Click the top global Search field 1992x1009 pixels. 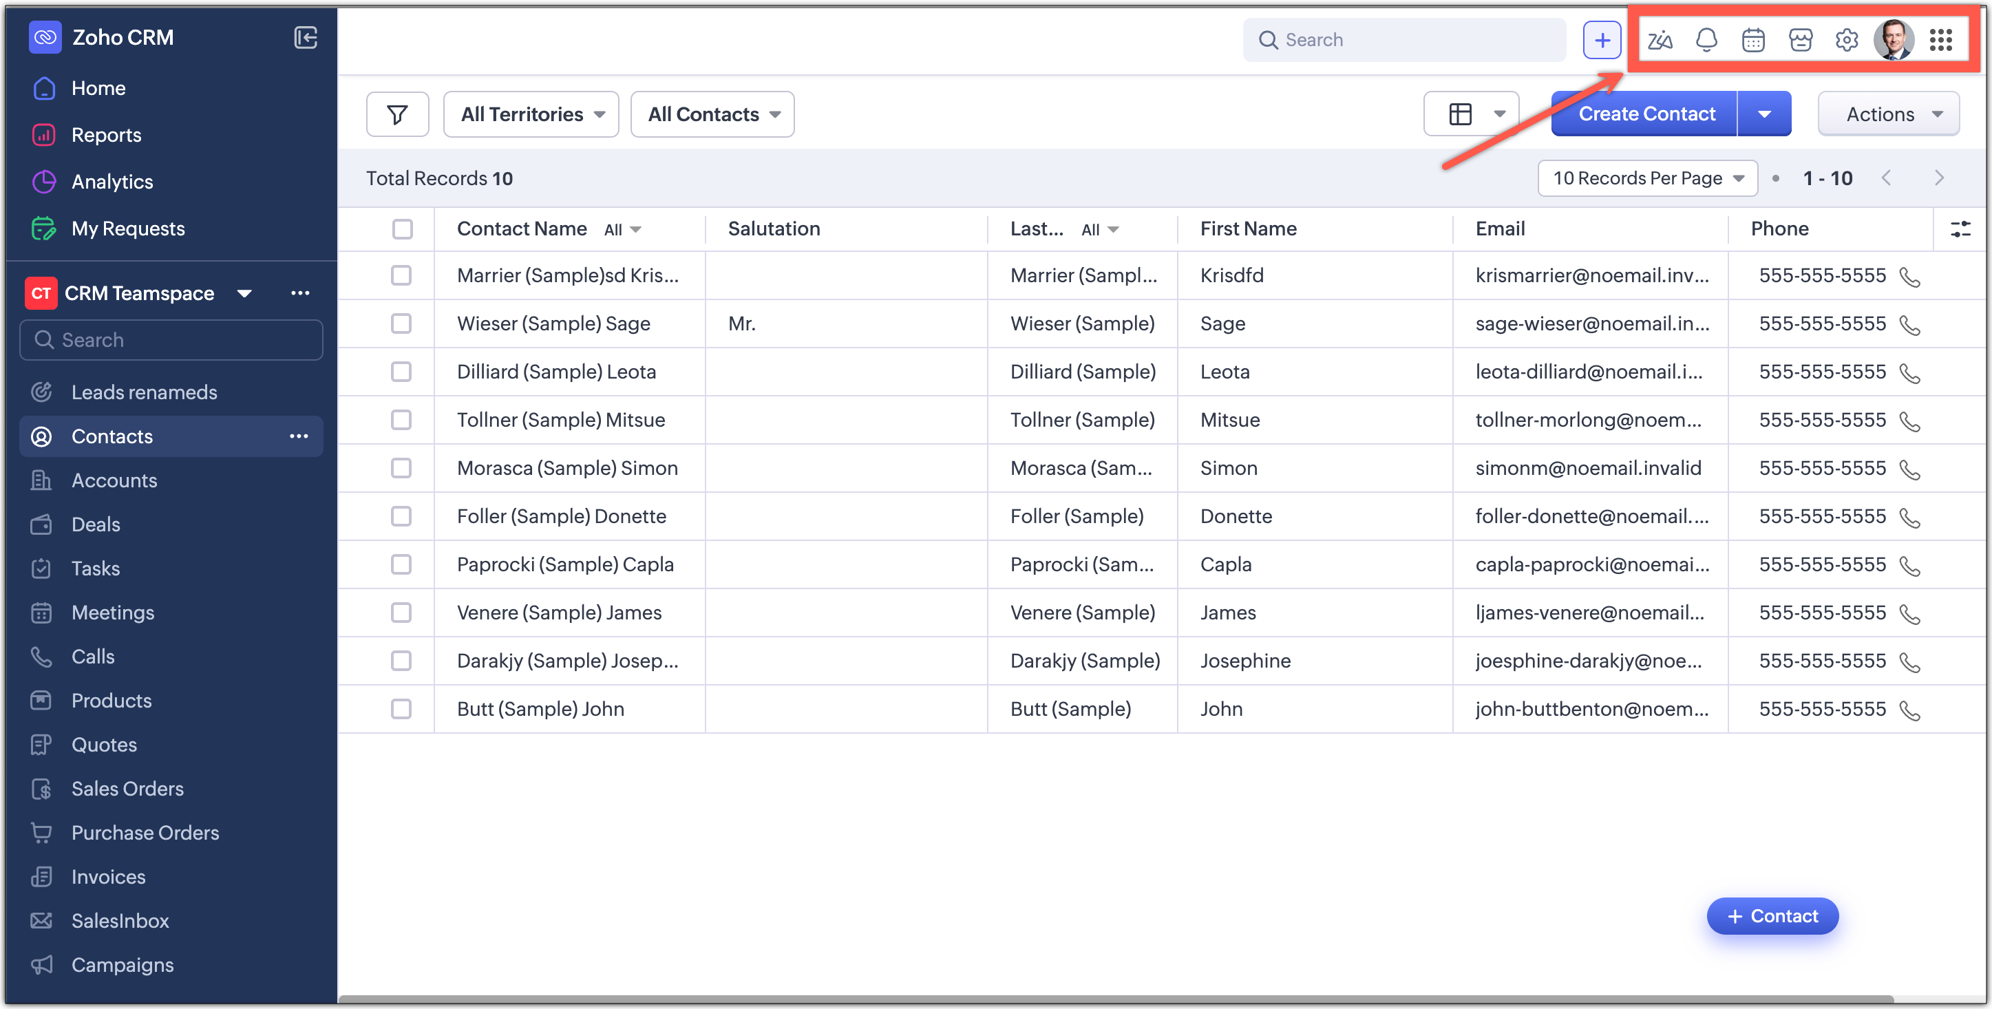pos(1403,39)
